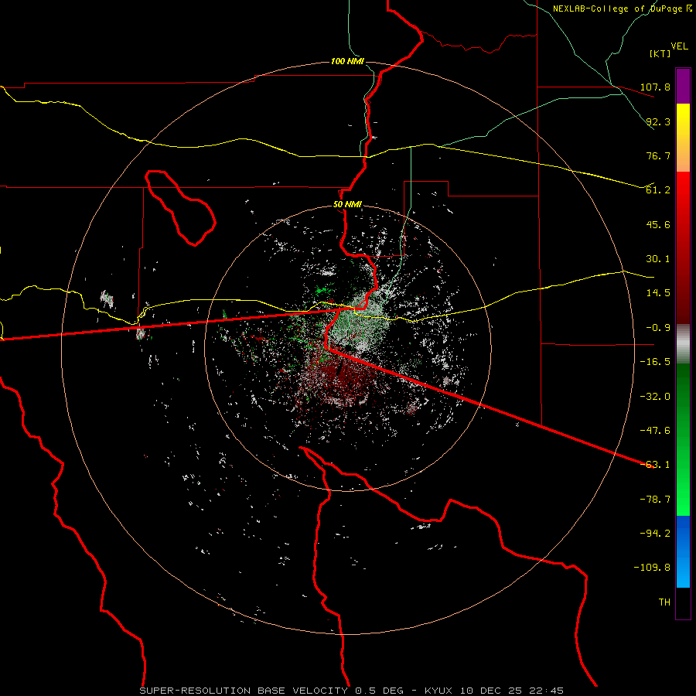Select the 107.8 velocity scale value
Viewport: 696px width, 696px height.
655,87
